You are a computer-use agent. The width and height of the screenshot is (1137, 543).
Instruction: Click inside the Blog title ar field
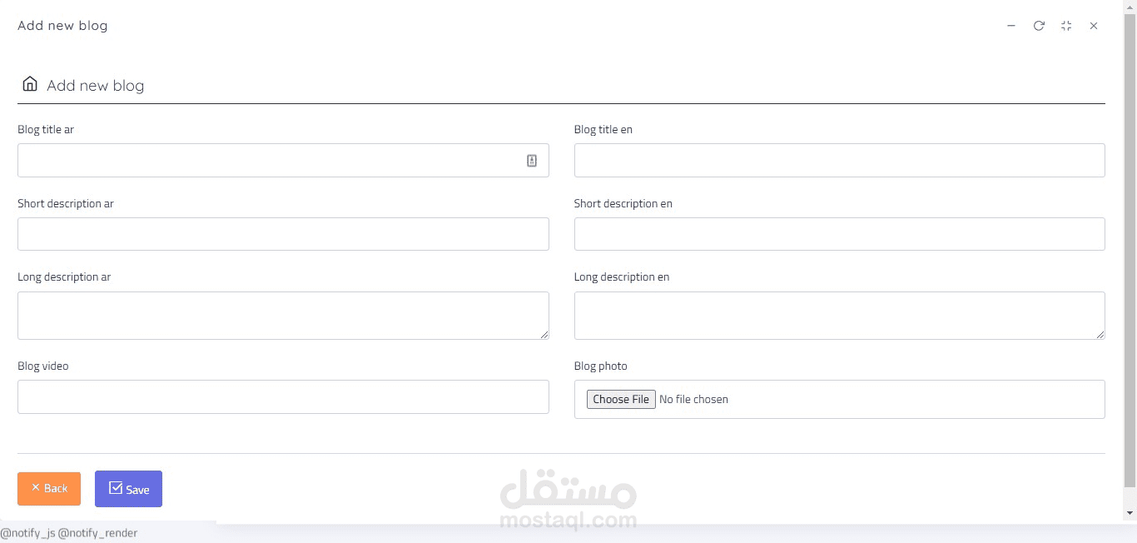[x=266, y=161]
